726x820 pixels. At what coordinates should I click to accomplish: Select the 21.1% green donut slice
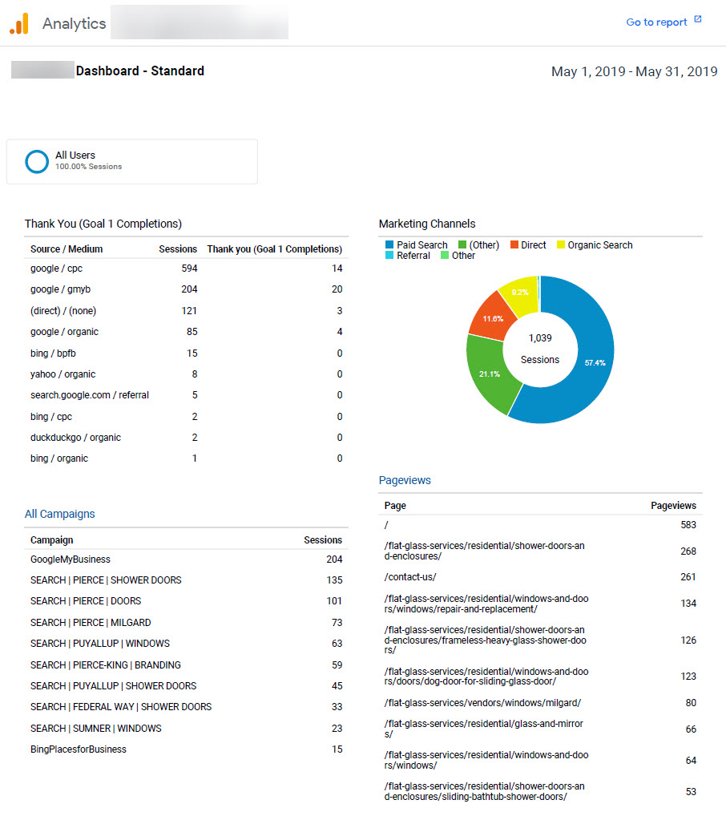coord(489,373)
